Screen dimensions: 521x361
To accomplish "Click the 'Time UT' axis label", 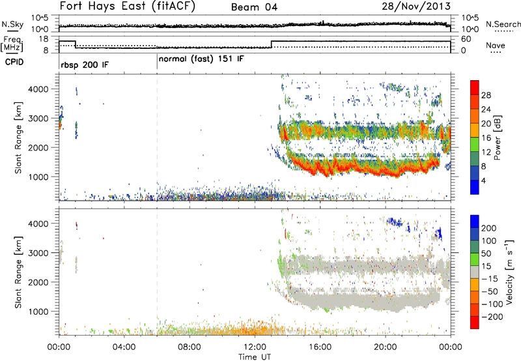I will click(x=255, y=357).
